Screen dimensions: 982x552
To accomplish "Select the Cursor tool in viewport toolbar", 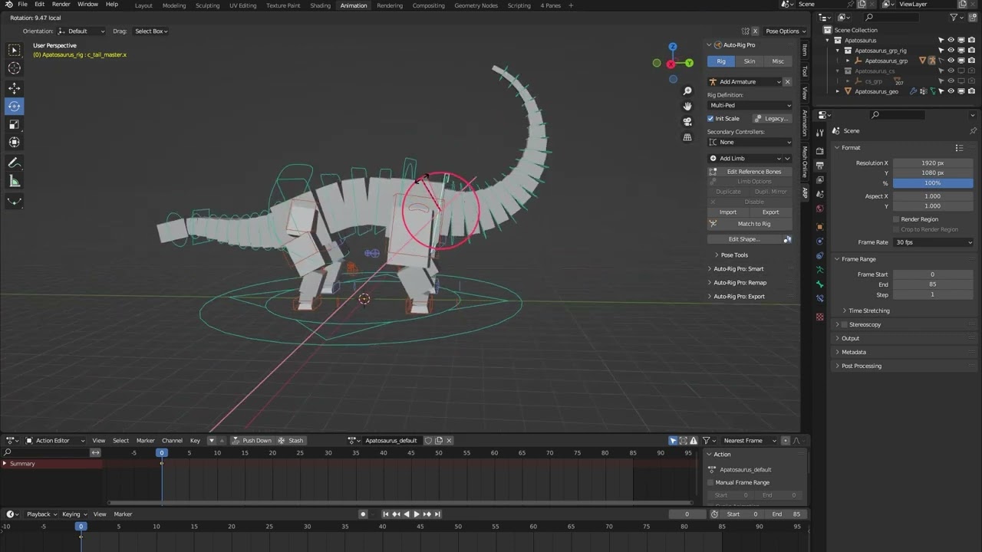I will pos(14,68).
